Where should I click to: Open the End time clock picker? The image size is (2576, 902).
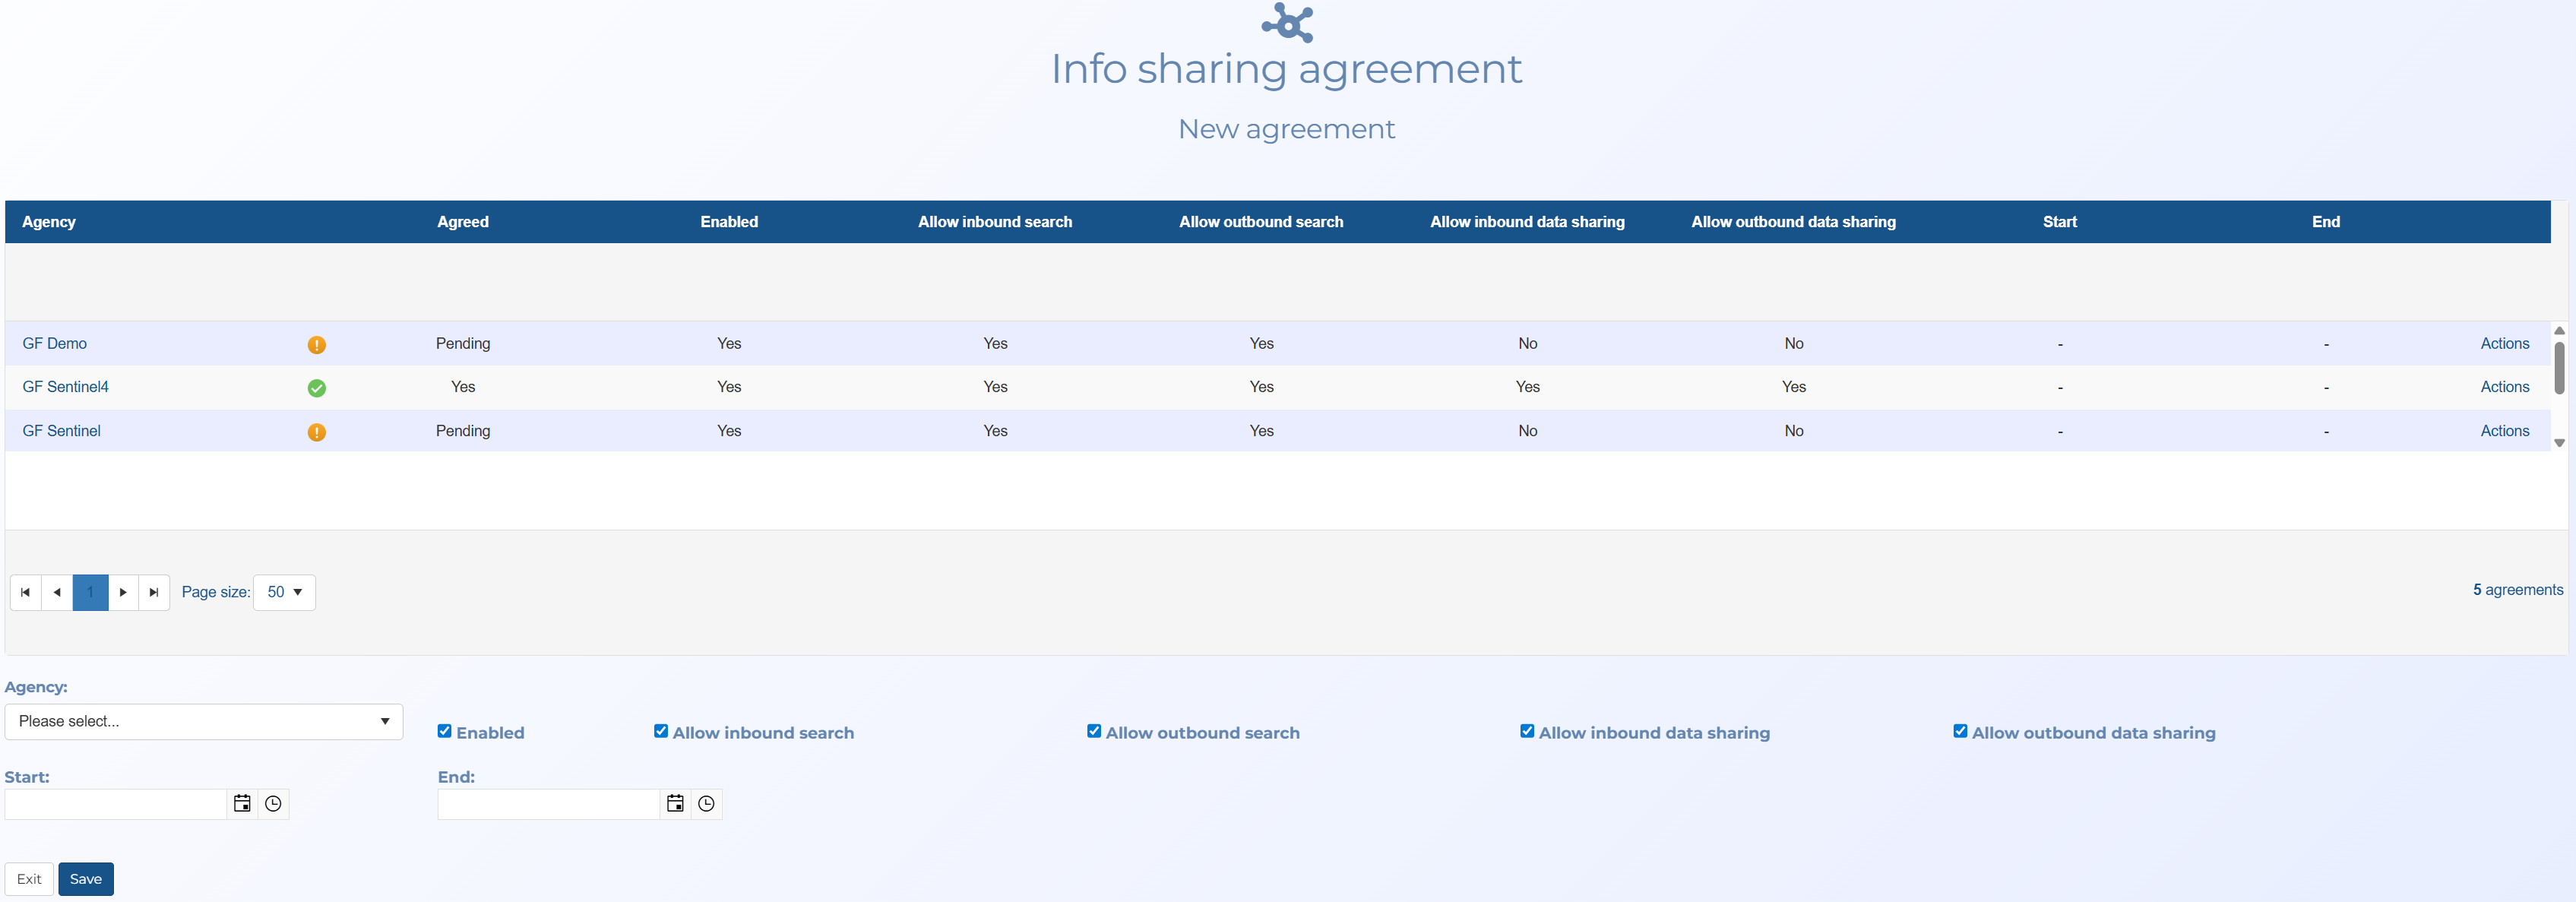(x=706, y=804)
